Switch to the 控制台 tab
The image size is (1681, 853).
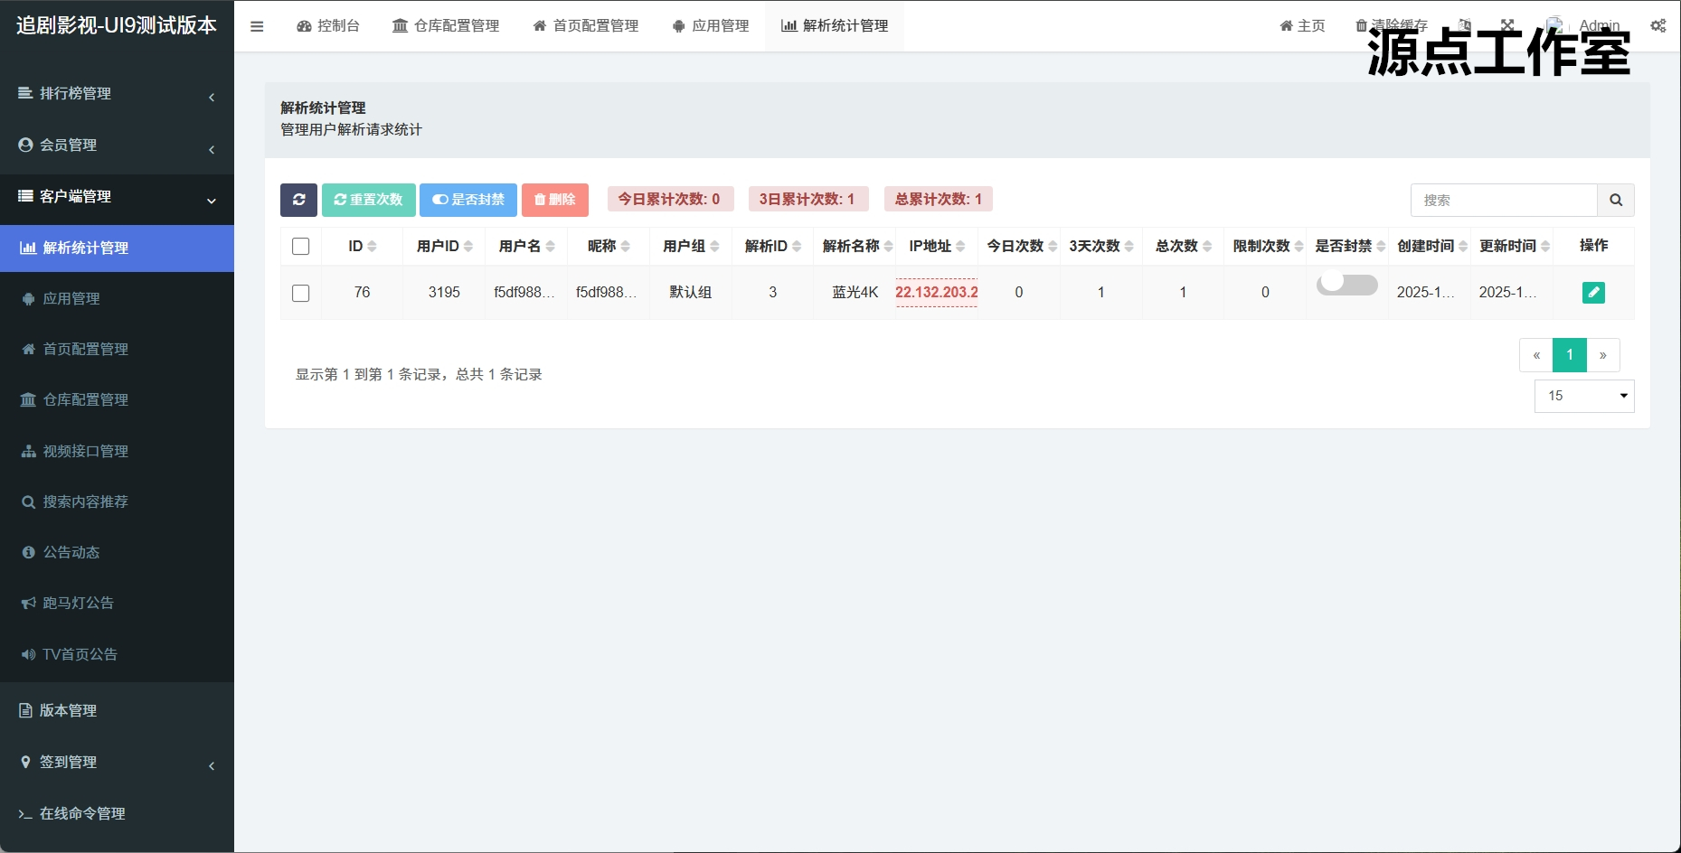pos(329,25)
